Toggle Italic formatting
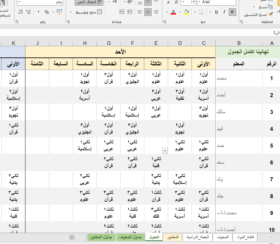Screen dimensions: 280x244 coord(224,12)
